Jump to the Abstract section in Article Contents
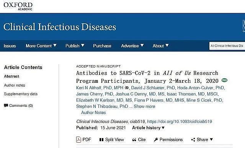Screen dimensions: 245x148 click(11, 76)
